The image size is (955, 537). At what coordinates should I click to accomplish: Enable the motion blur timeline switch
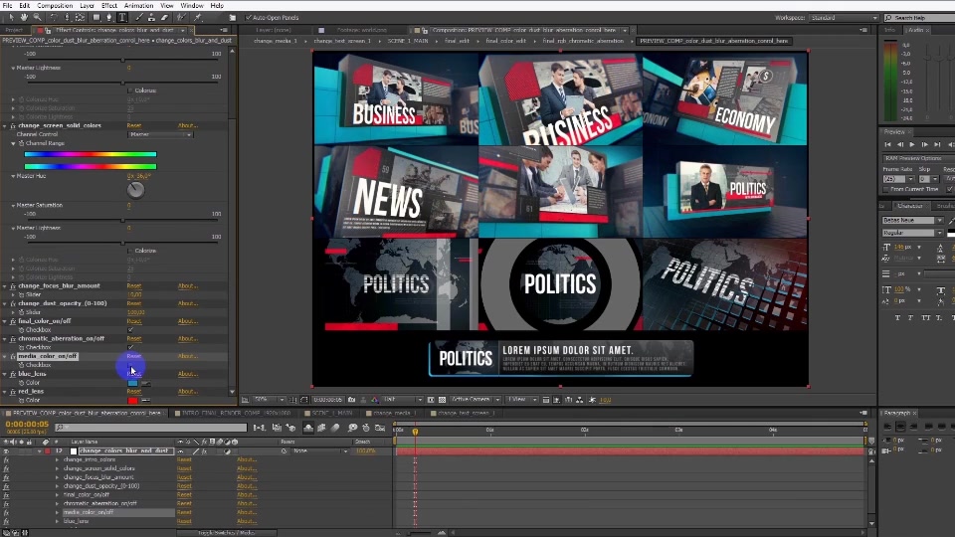pyautogui.click(x=335, y=428)
